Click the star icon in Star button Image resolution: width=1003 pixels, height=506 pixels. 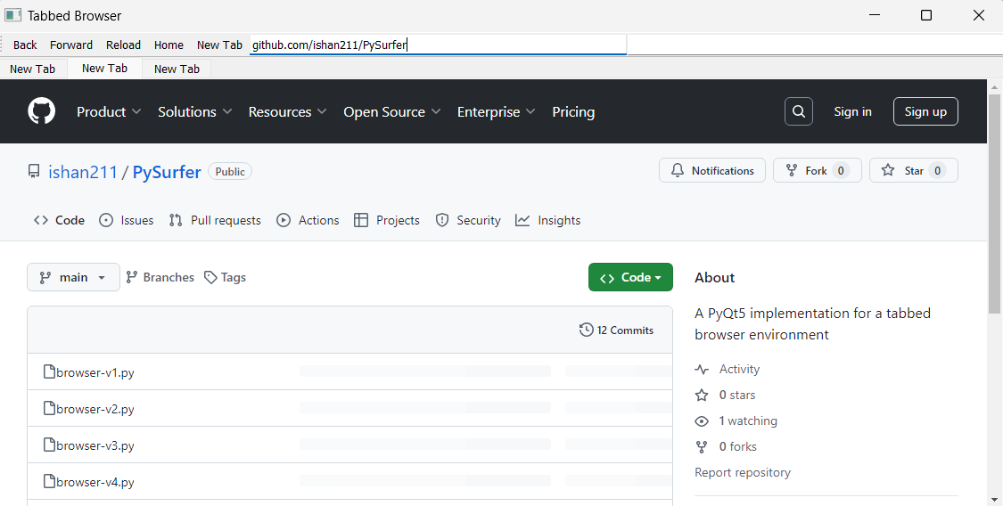(888, 170)
